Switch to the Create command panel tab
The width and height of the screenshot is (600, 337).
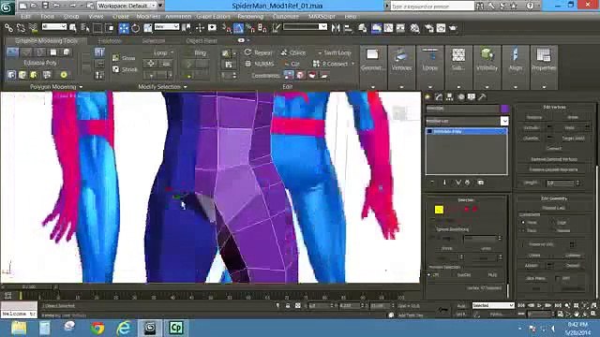point(427,97)
